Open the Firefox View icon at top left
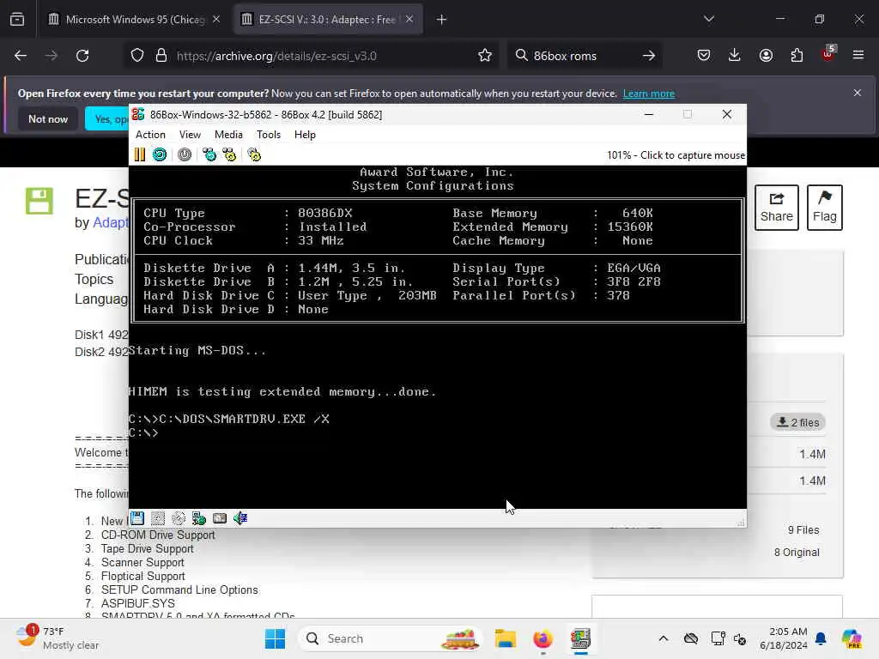Screen dimensions: 879x659 [17, 20]
